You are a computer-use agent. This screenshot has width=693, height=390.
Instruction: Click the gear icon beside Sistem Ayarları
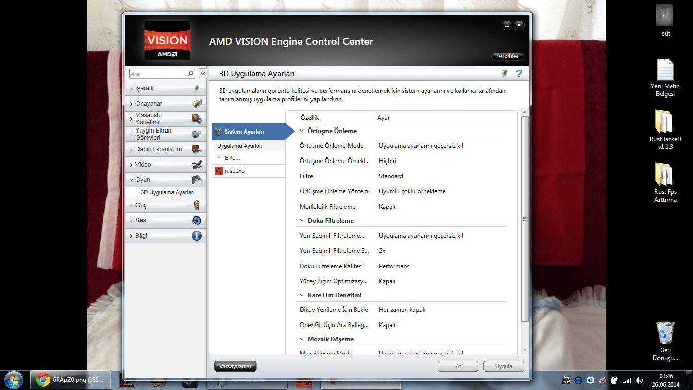(x=218, y=132)
